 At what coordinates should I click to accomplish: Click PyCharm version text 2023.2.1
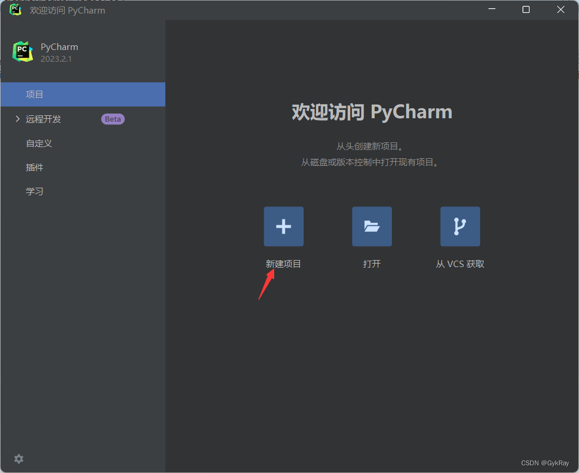pos(56,59)
